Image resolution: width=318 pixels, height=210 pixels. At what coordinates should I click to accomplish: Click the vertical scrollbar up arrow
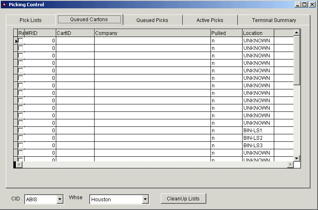pos(297,32)
